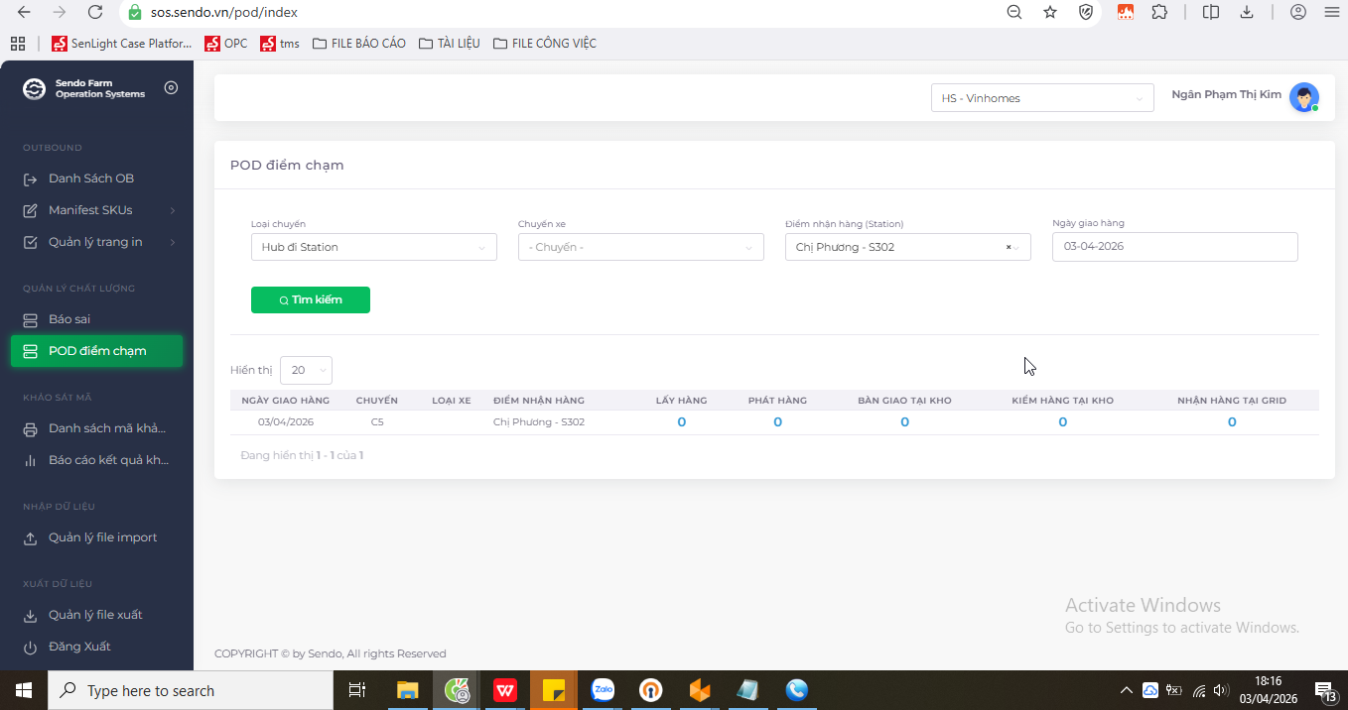Click the Bàn giao tại kho count

point(904,422)
